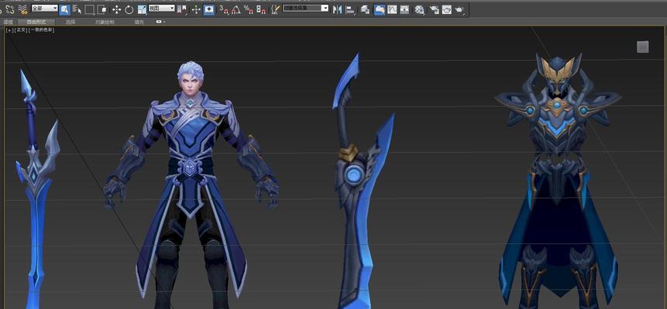This screenshot has width=667, height=309.
Task: Toggle Percent Snap
Action: click(249, 9)
